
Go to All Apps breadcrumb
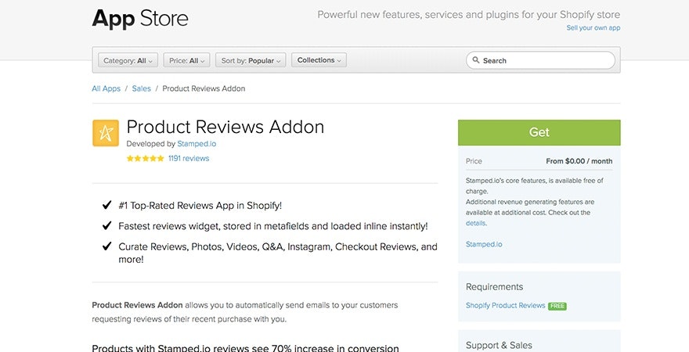106,88
